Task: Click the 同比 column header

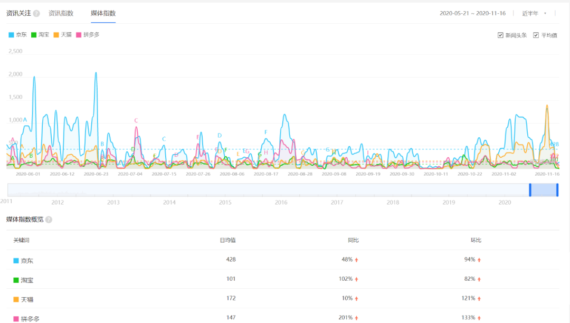Action: click(353, 240)
